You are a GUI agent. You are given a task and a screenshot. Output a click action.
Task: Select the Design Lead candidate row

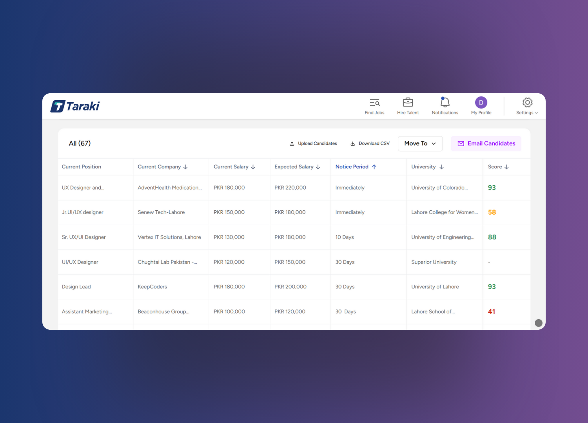76,287
